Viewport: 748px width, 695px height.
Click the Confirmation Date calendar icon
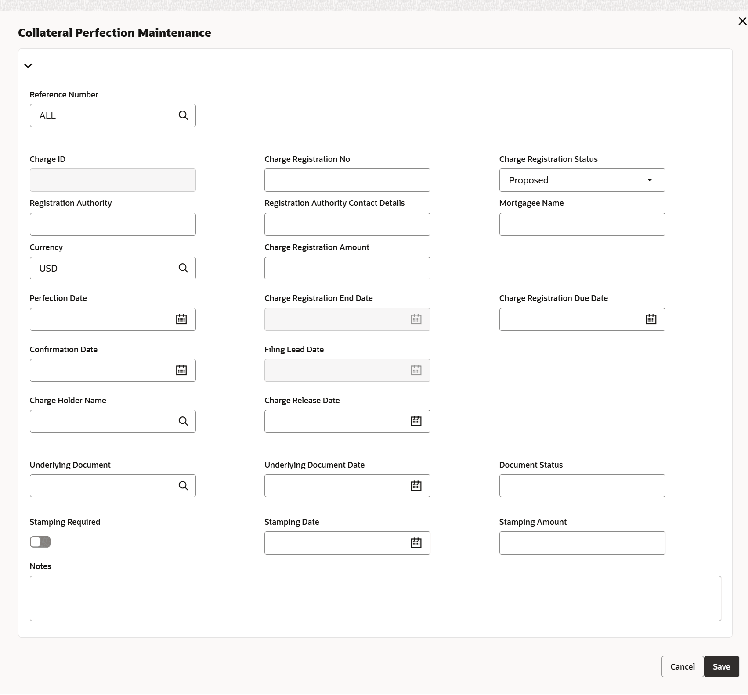tap(181, 370)
